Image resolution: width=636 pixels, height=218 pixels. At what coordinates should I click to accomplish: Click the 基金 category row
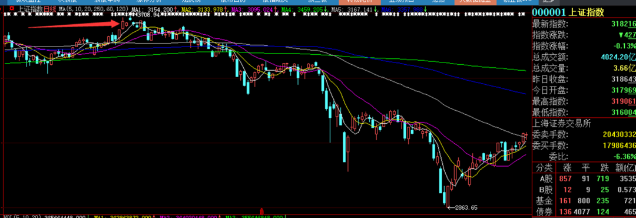584,200
